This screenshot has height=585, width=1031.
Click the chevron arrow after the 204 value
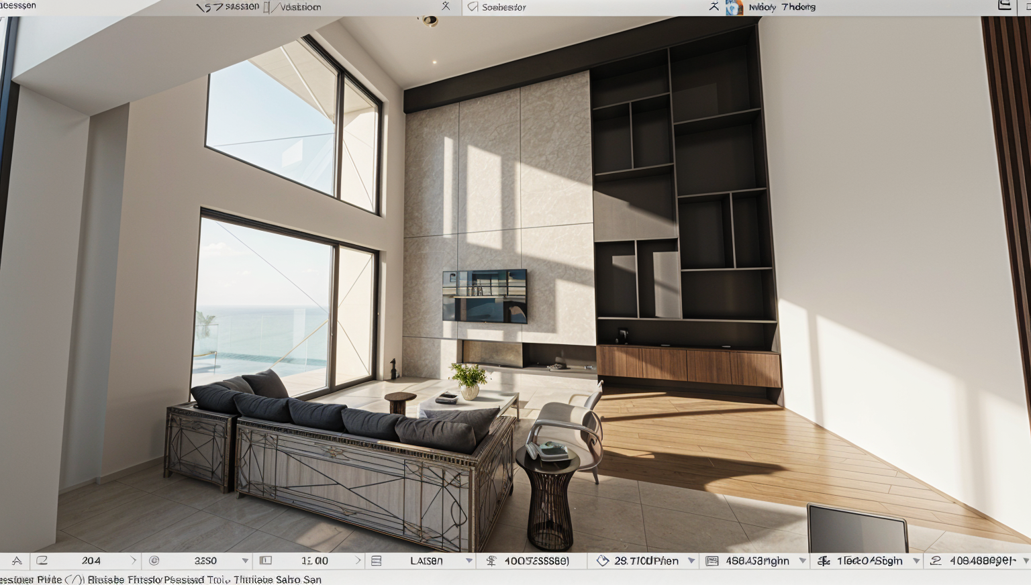[x=133, y=561]
